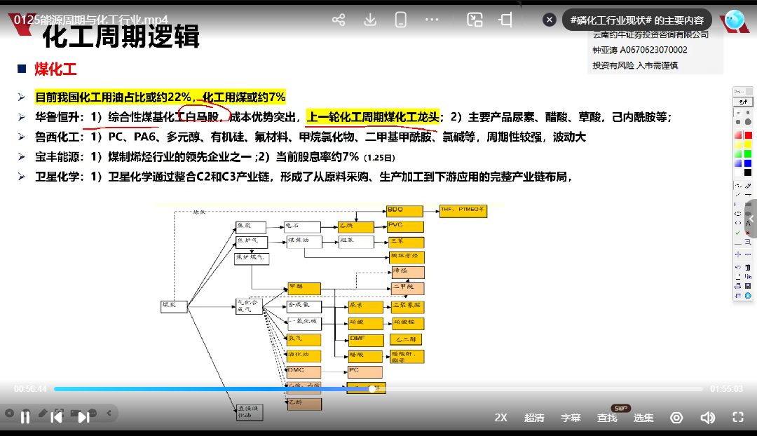
Task: Share the video with the share icon
Action: pos(339,20)
